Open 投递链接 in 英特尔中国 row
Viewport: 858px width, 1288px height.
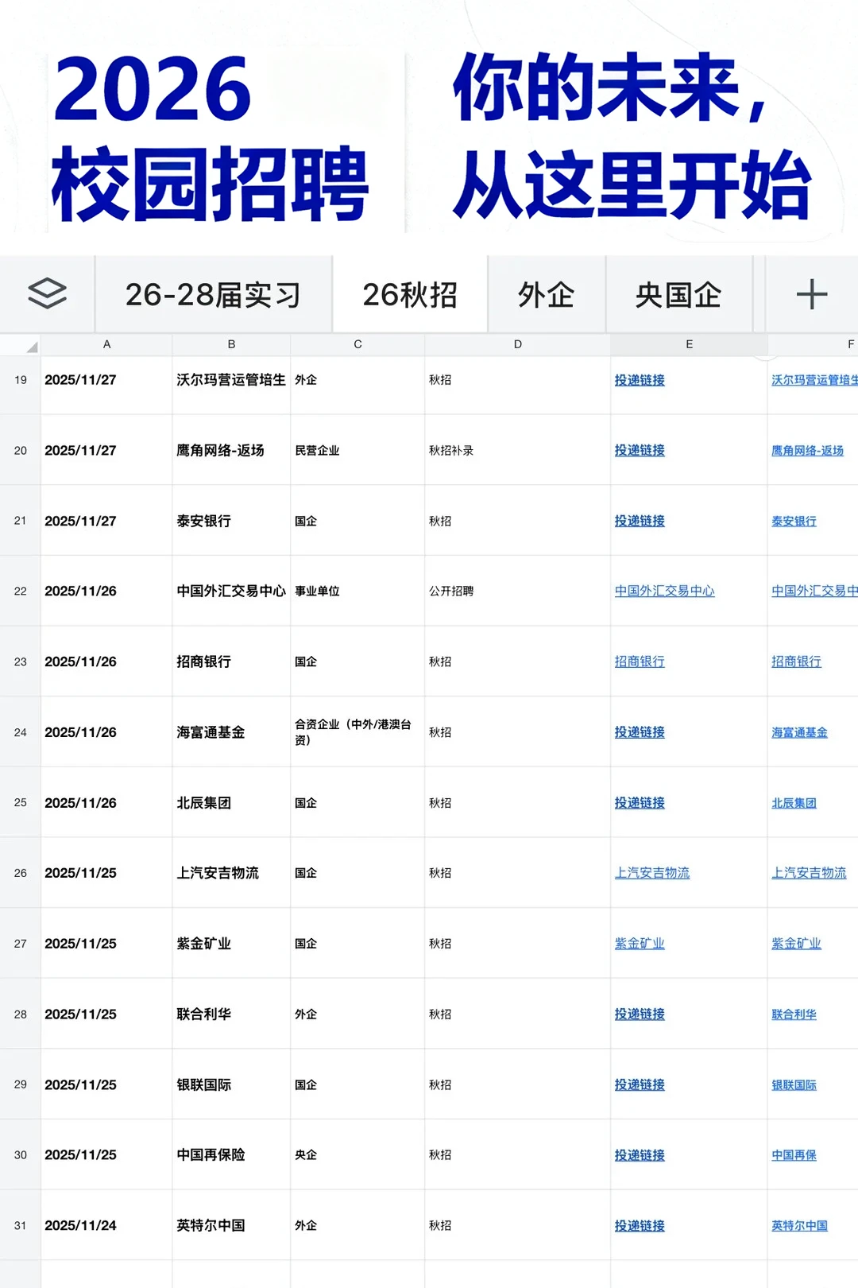[x=640, y=1226]
